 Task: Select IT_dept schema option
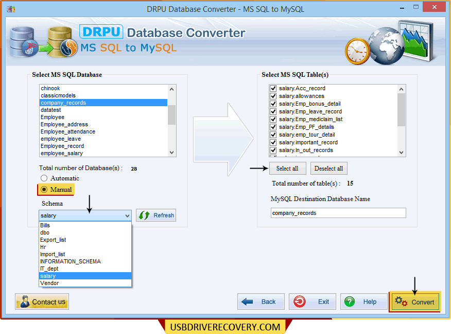coord(85,269)
